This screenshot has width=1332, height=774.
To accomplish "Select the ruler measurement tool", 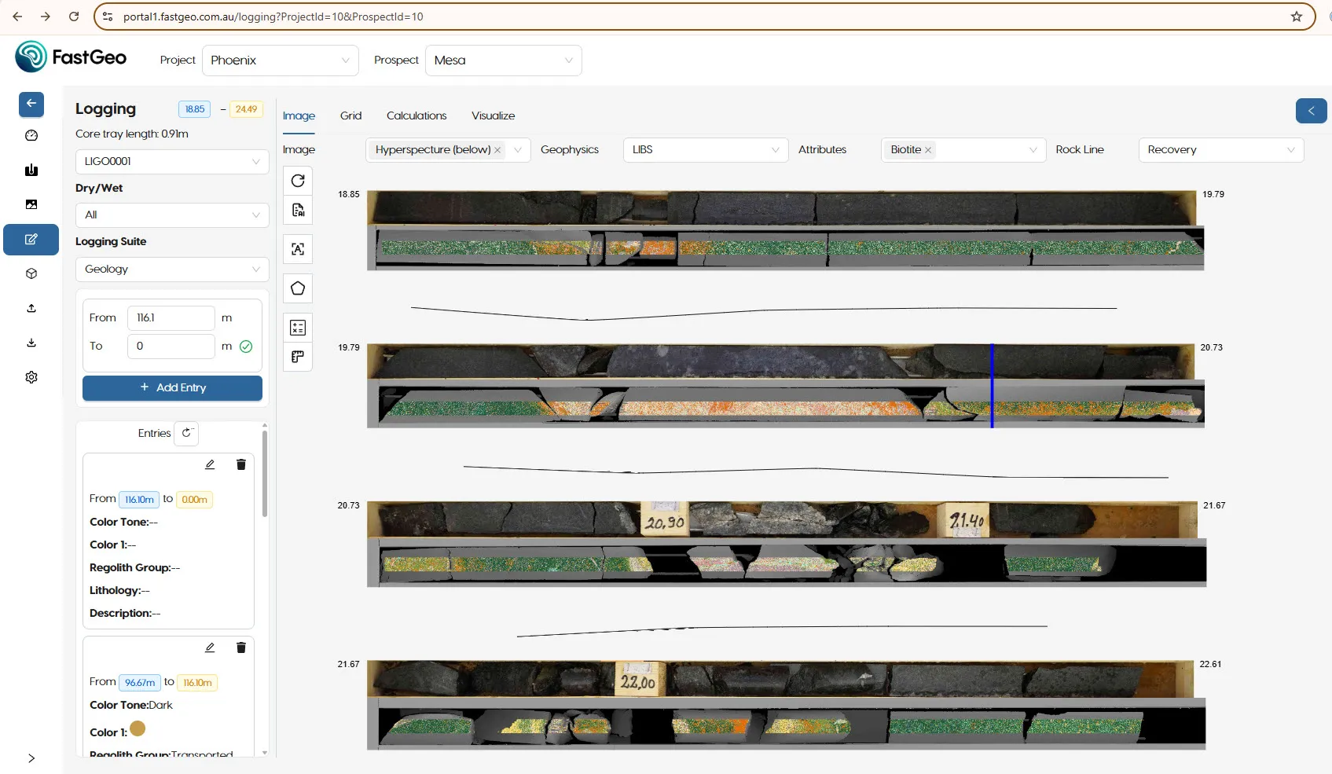I will pos(298,357).
